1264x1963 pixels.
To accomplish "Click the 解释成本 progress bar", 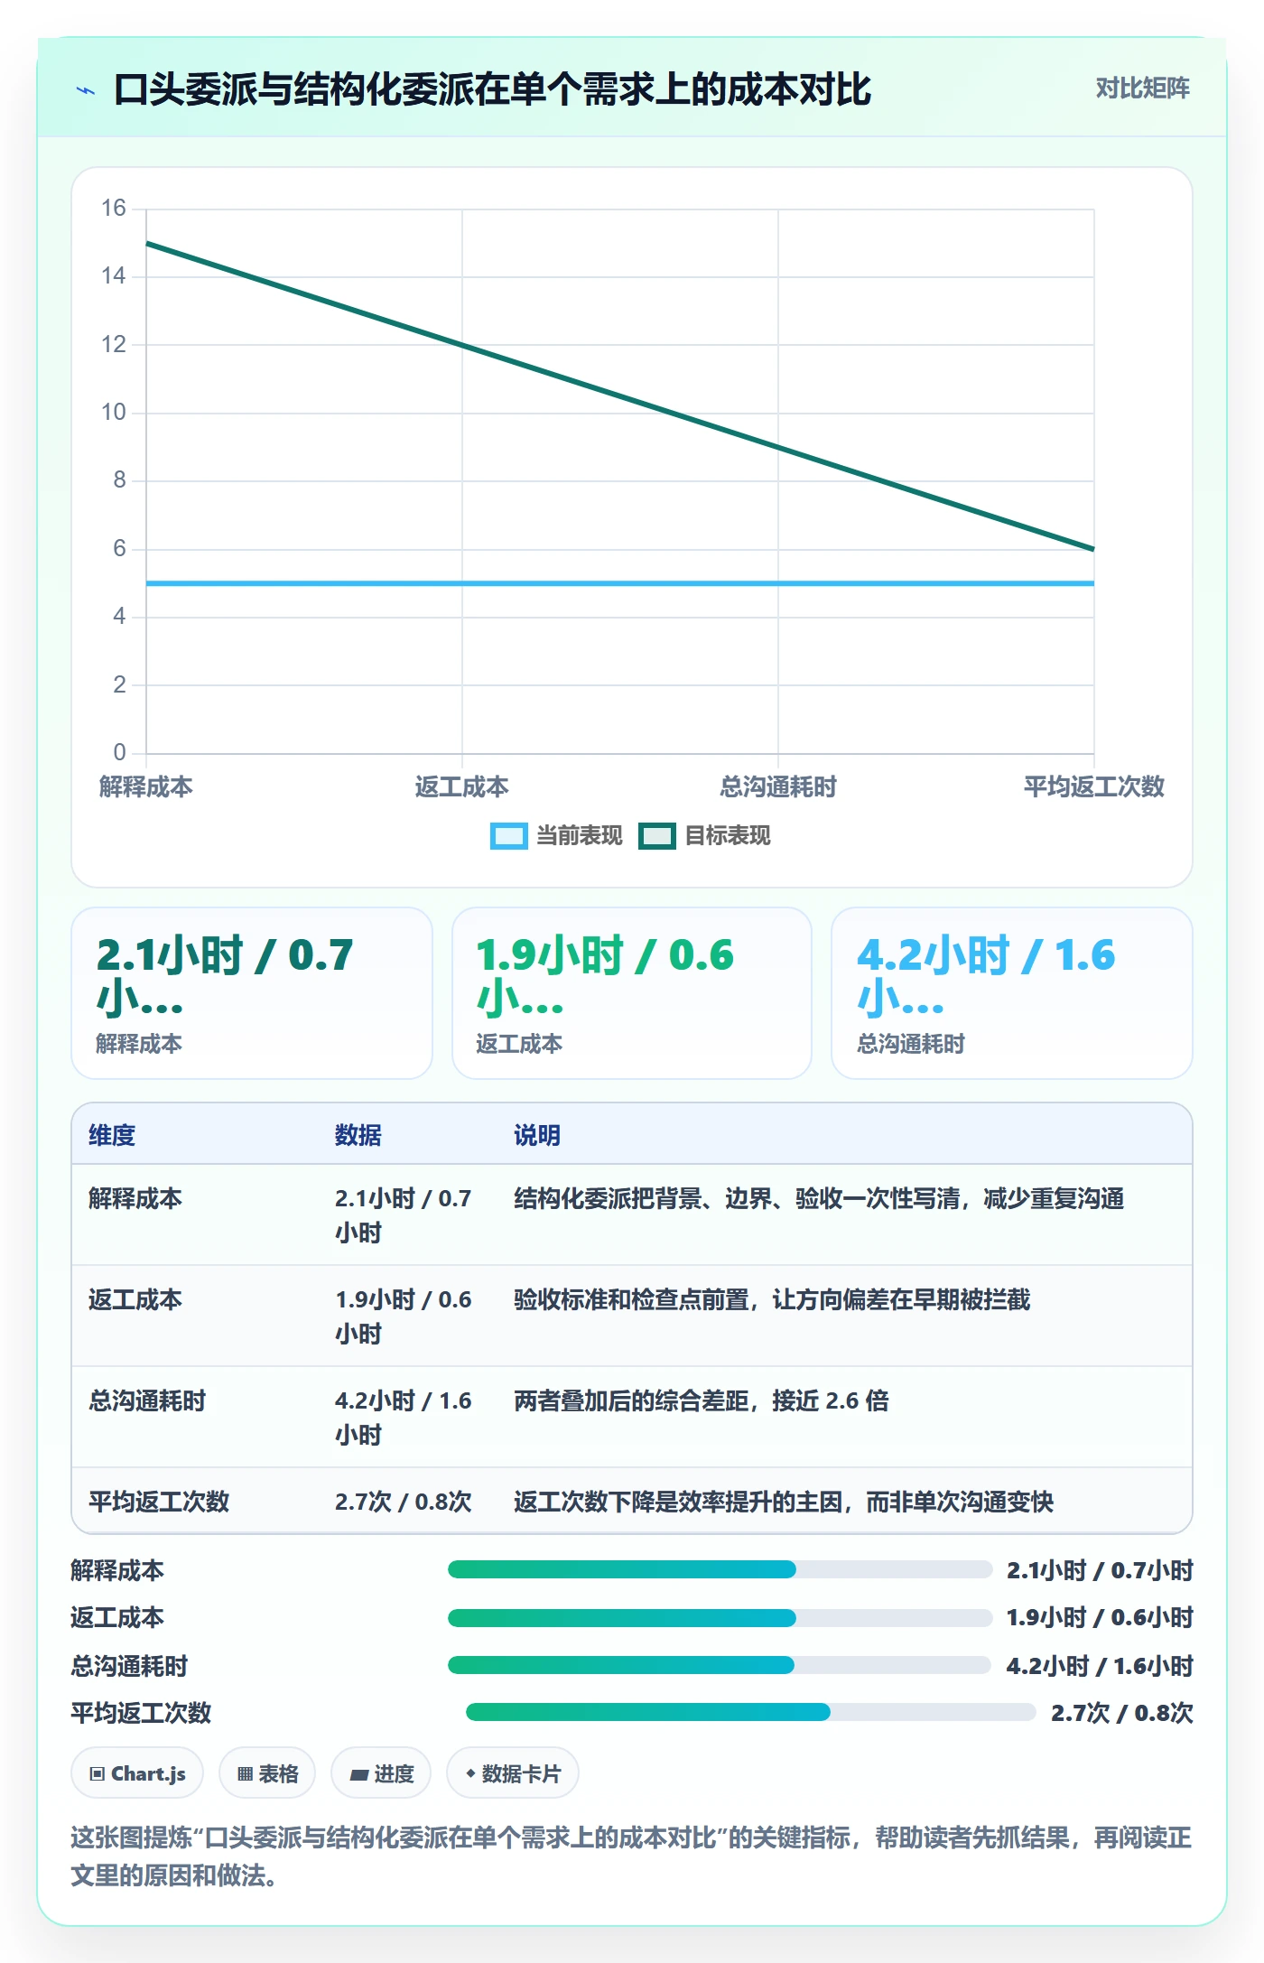I will tap(720, 1569).
